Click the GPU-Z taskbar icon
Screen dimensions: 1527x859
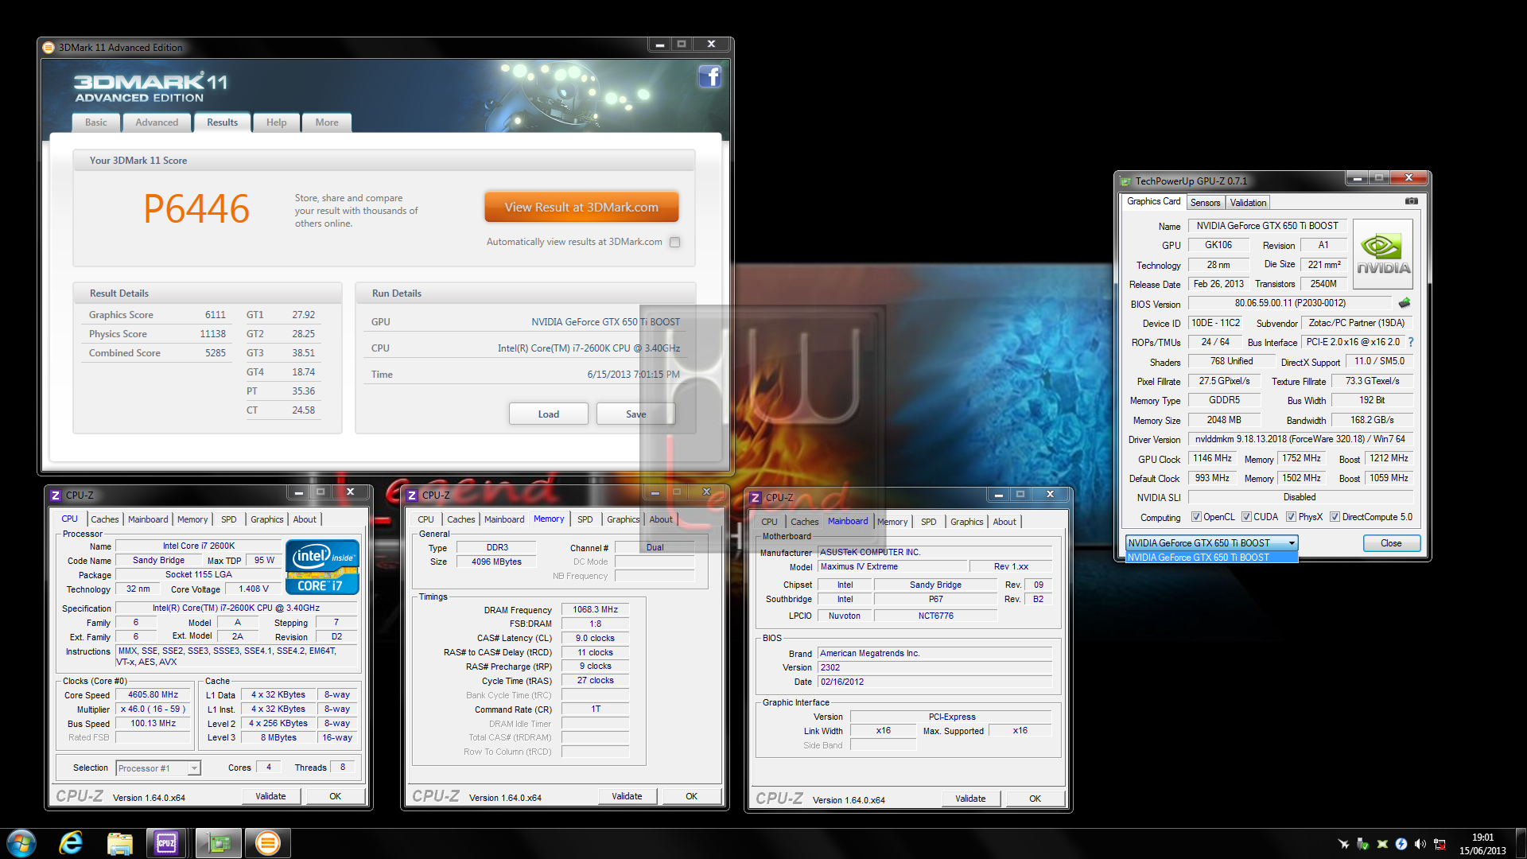[x=218, y=843]
